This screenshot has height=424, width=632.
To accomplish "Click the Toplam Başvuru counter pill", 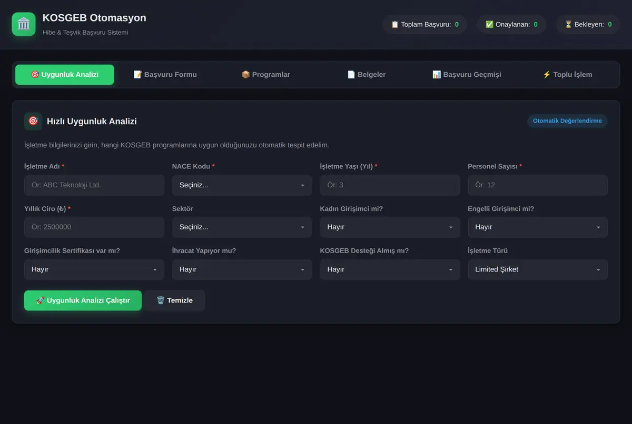I will point(424,24).
